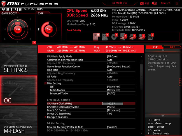Select the network boot device icon
This screenshot has width=182, height=136.
(x=151, y=37)
